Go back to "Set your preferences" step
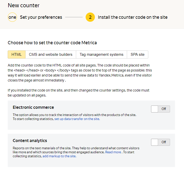Screen dimensions: 184x170 41,17
